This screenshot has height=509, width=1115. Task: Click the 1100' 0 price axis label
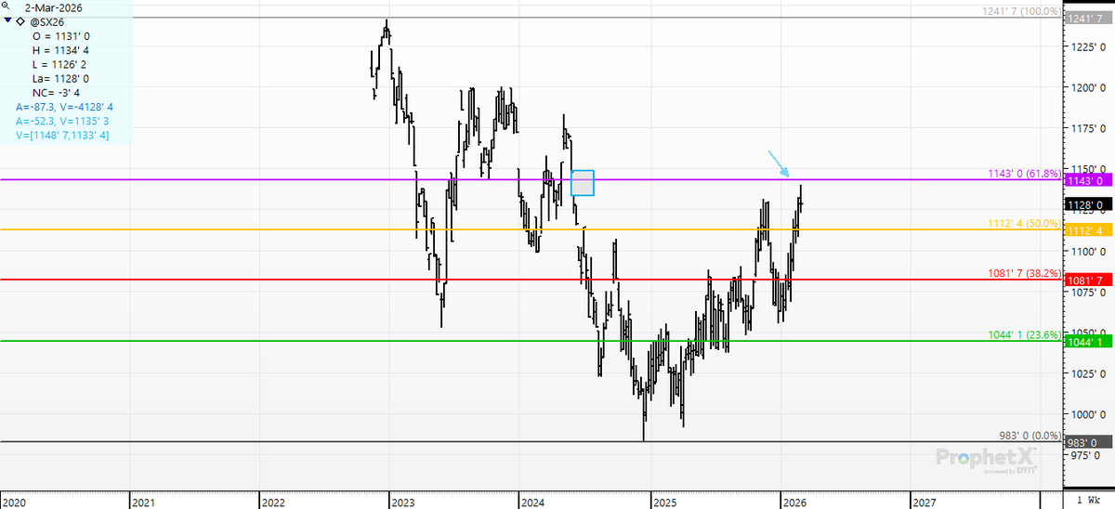(1086, 251)
